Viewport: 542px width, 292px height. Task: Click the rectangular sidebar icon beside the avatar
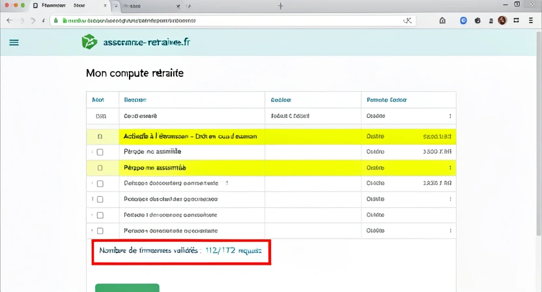517,21
